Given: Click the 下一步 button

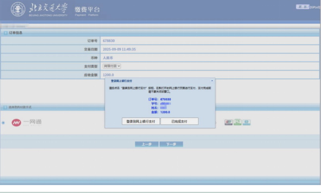Looking at the screenshot, I should 171,144.
